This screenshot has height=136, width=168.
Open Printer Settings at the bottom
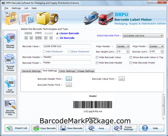(x=125, y=128)
